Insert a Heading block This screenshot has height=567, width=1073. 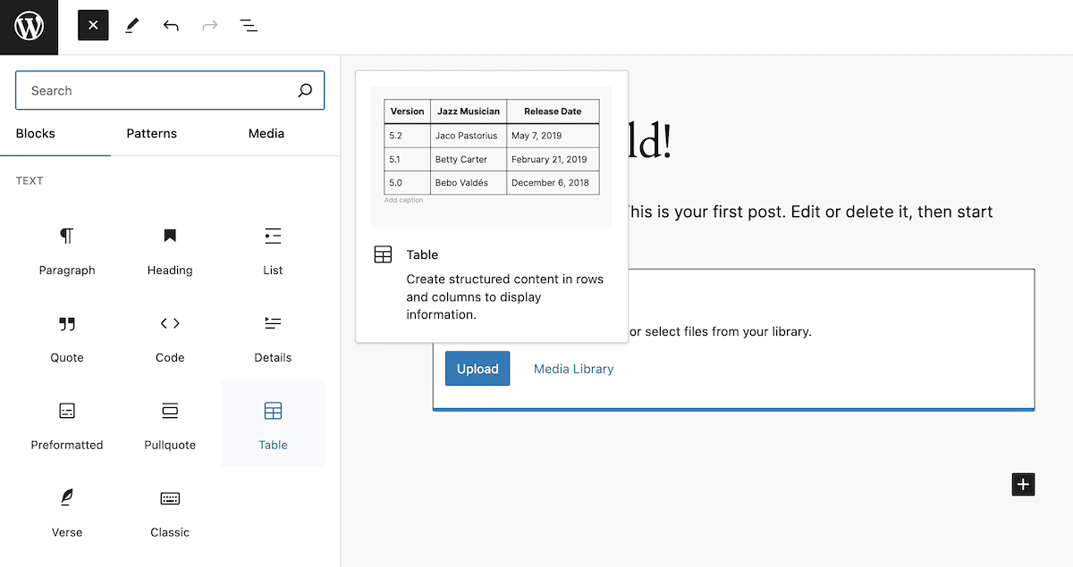pos(170,253)
